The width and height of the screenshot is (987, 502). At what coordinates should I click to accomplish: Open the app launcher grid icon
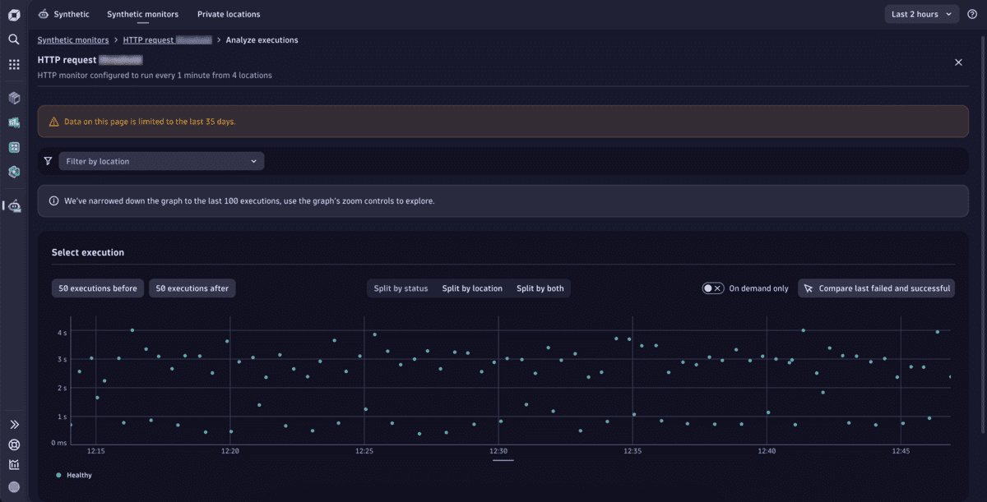[13, 63]
